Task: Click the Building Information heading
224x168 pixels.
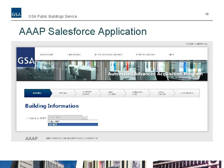Action: (x=52, y=106)
